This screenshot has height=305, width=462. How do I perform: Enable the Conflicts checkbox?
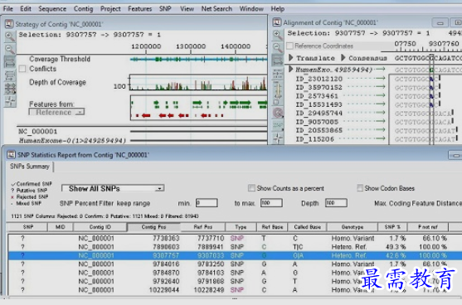click(x=22, y=69)
